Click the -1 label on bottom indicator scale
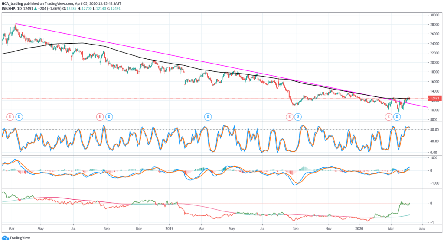Image resolution: width=444 pixels, height=243 pixels. point(431,222)
